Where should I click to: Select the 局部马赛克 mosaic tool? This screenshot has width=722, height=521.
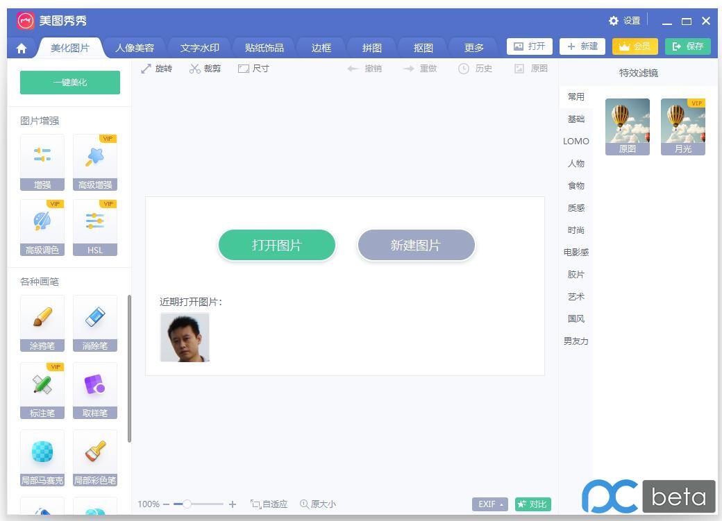coord(42,458)
